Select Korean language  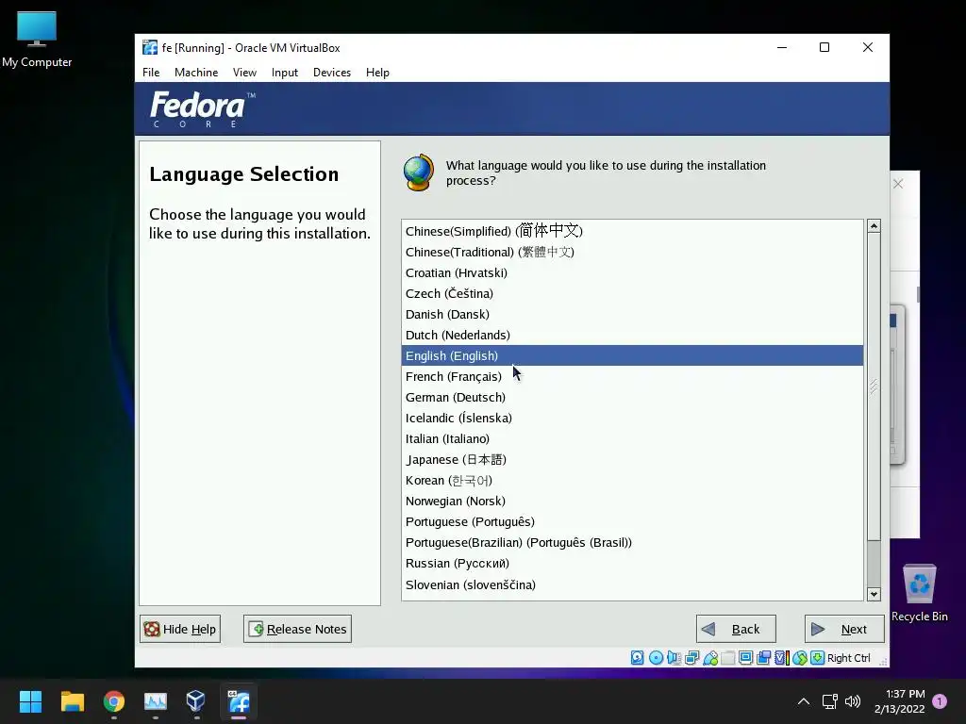(x=632, y=480)
